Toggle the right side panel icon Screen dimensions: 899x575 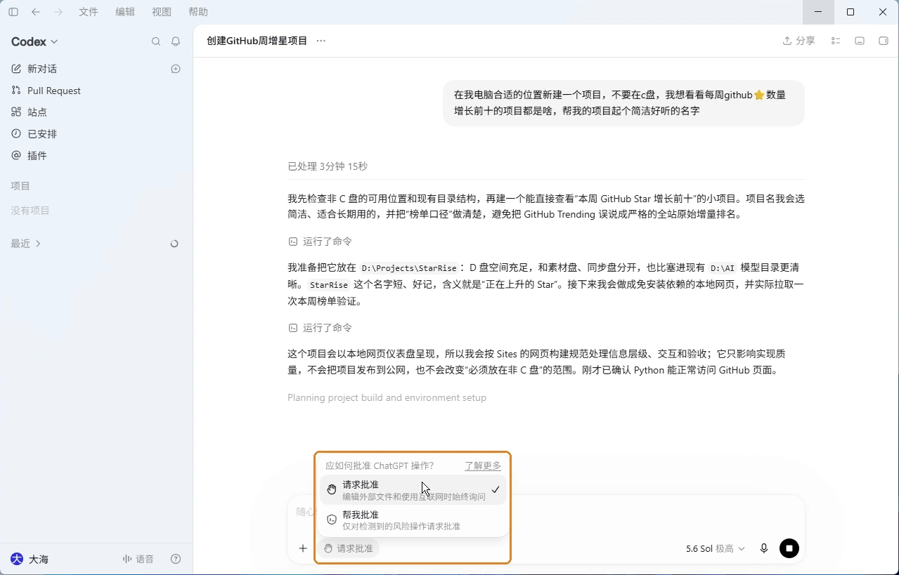click(884, 41)
